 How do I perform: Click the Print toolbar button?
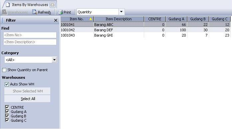tap(65, 12)
